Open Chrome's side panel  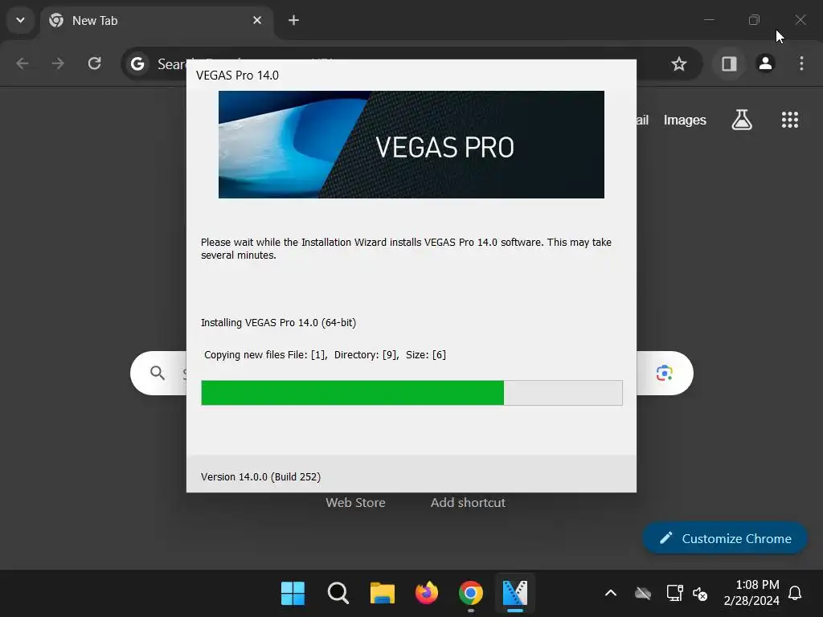pyautogui.click(x=729, y=64)
